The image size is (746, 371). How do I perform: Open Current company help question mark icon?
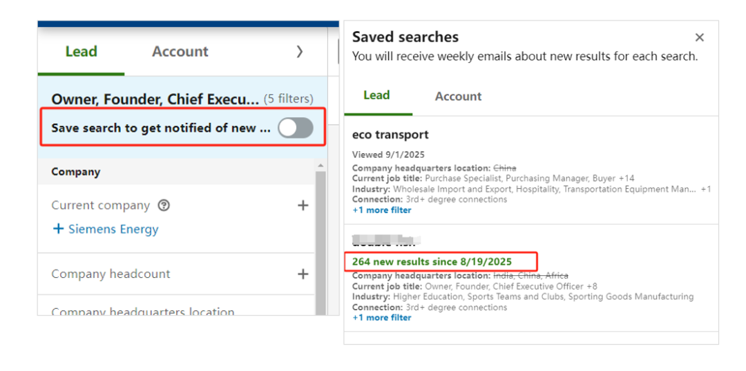[164, 205]
